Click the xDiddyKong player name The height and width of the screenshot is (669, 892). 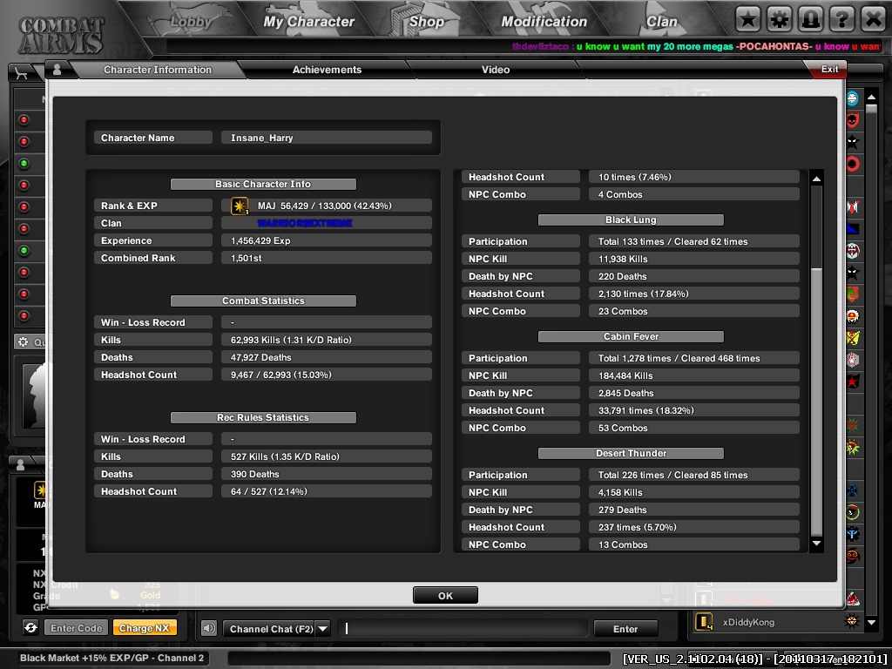pyautogui.click(x=748, y=622)
